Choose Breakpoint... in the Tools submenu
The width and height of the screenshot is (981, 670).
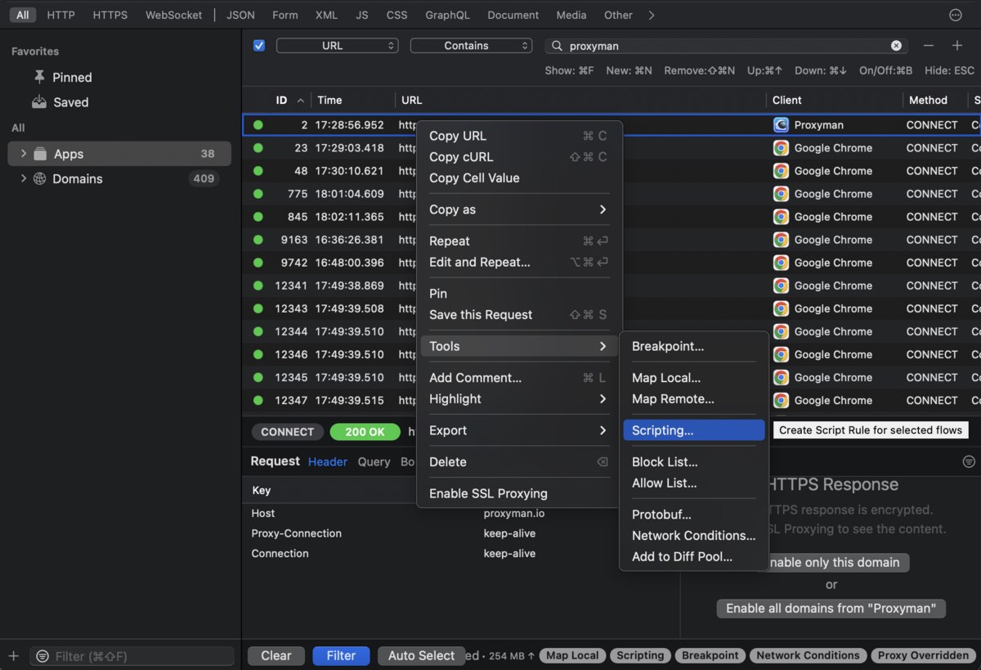click(x=693, y=346)
